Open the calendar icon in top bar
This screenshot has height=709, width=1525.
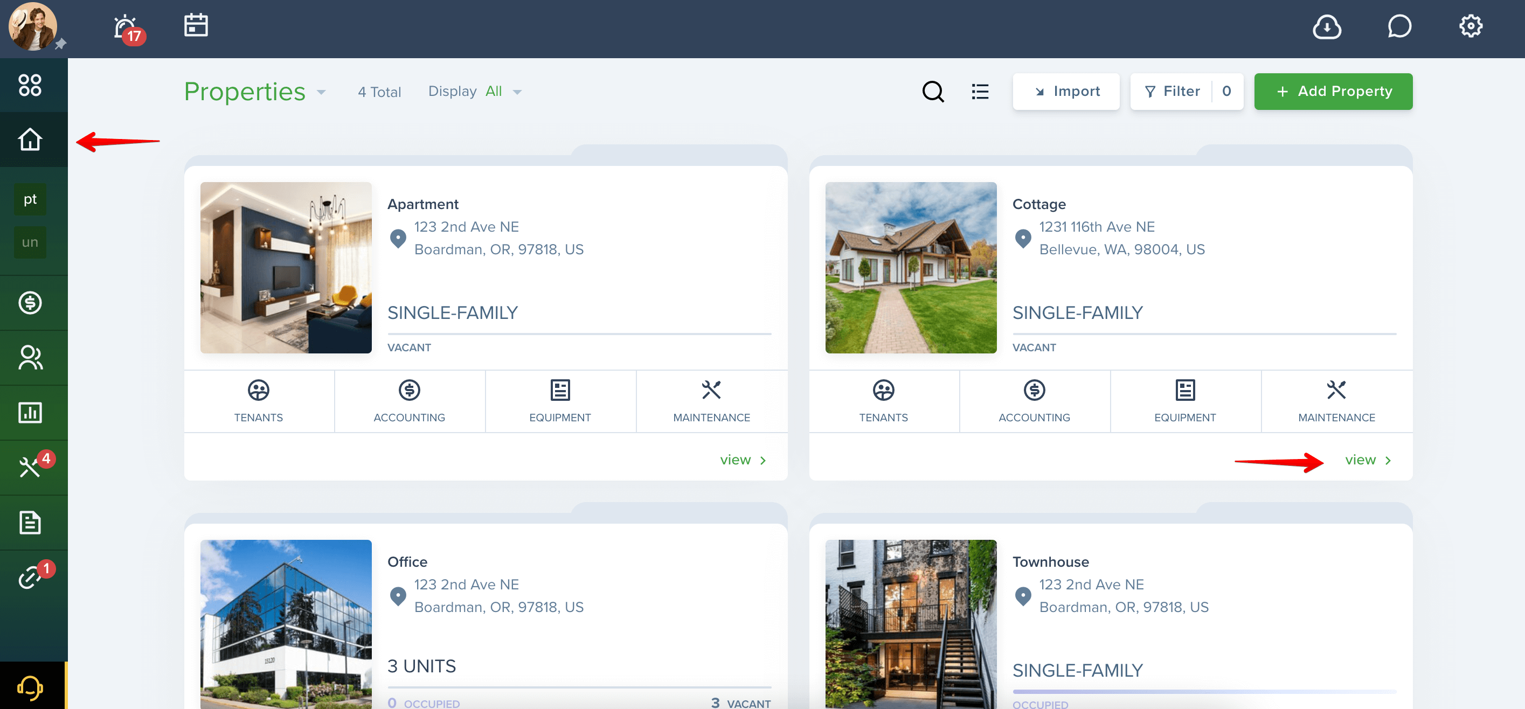[196, 25]
